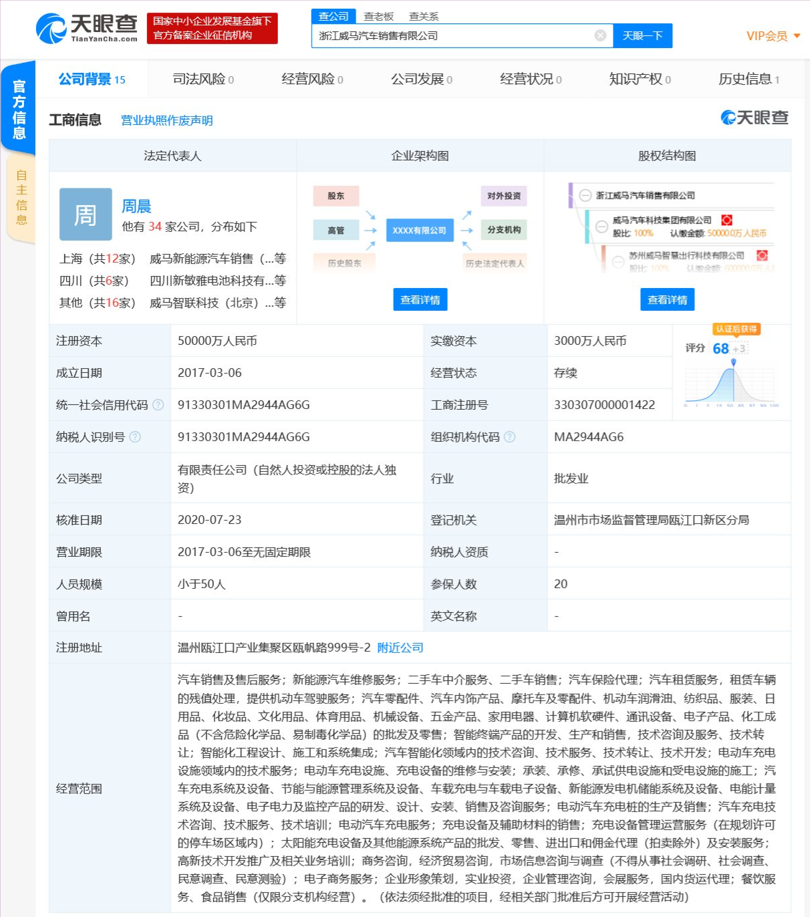Click the 天眼一下 search button

(x=642, y=36)
